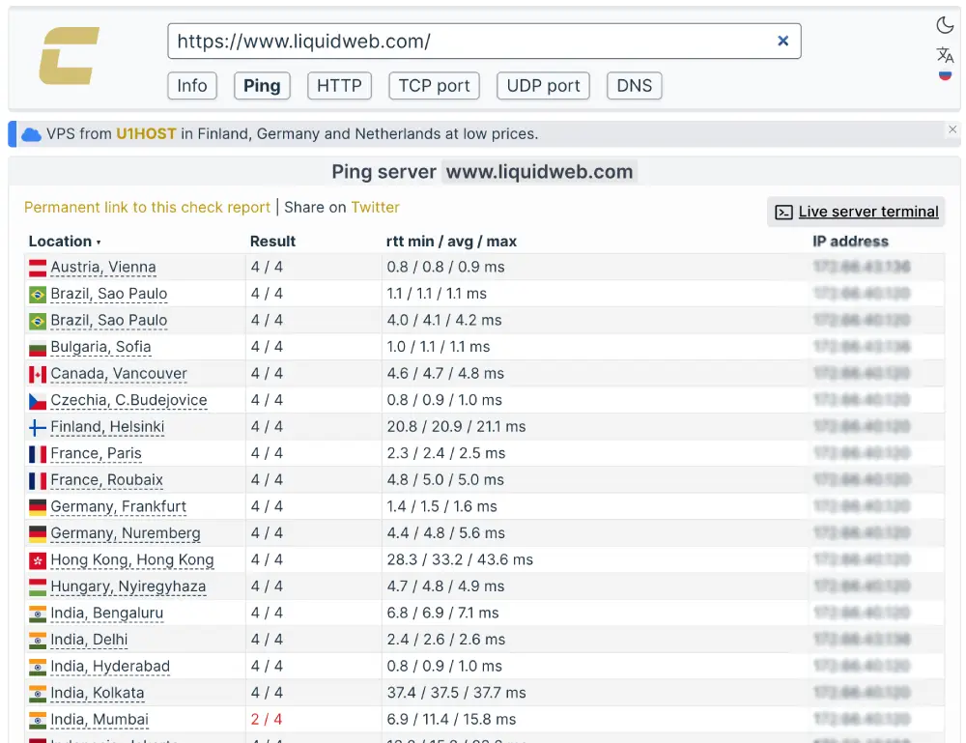The image size is (966, 743).
Task: Select the DNS check tab
Action: 634,86
